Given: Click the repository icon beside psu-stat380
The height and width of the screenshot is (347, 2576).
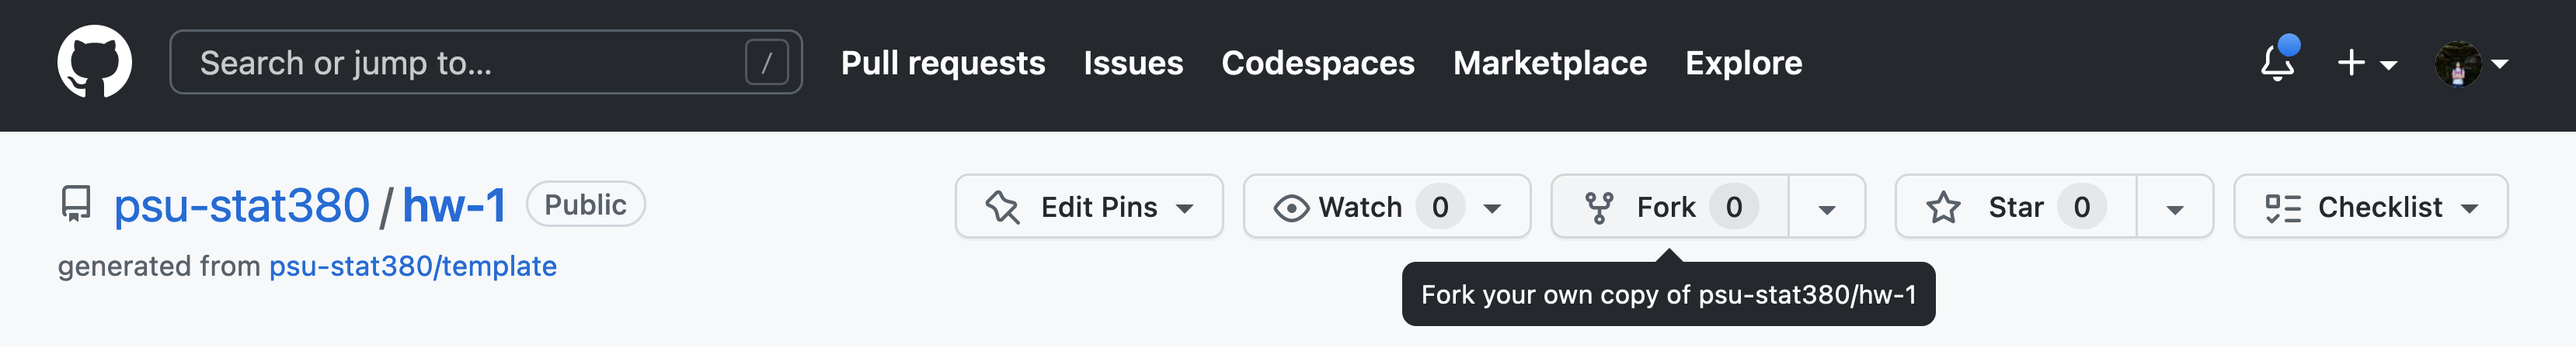Looking at the screenshot, I should (x=76, y=204).
